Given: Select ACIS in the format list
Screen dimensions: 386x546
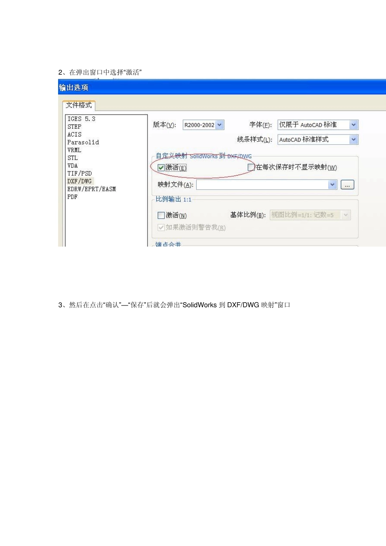Looking at the screenshot, I should (x=74, y=134).
